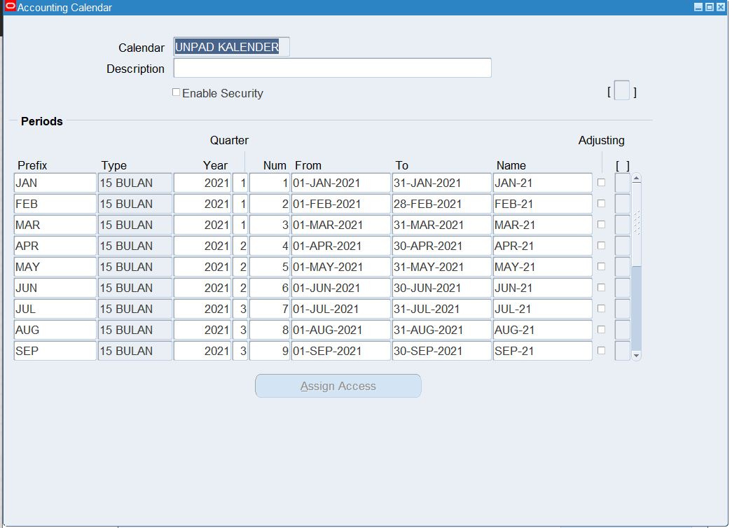Select the MAY prefix field
This screenshot has width=732, height=528.
55,267
